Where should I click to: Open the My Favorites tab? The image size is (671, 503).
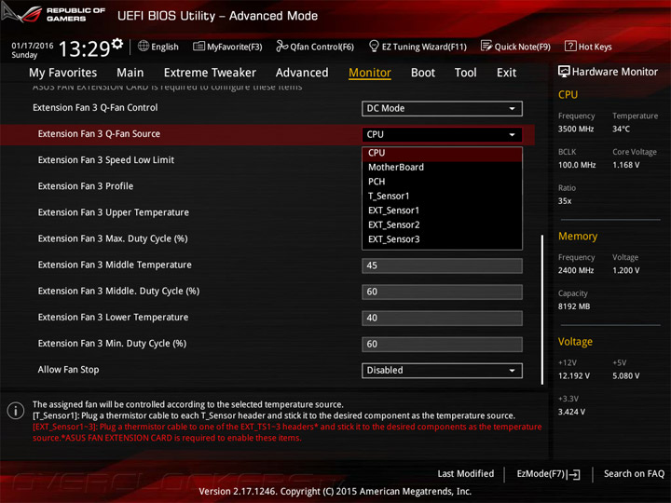click(x=63, y=73)
